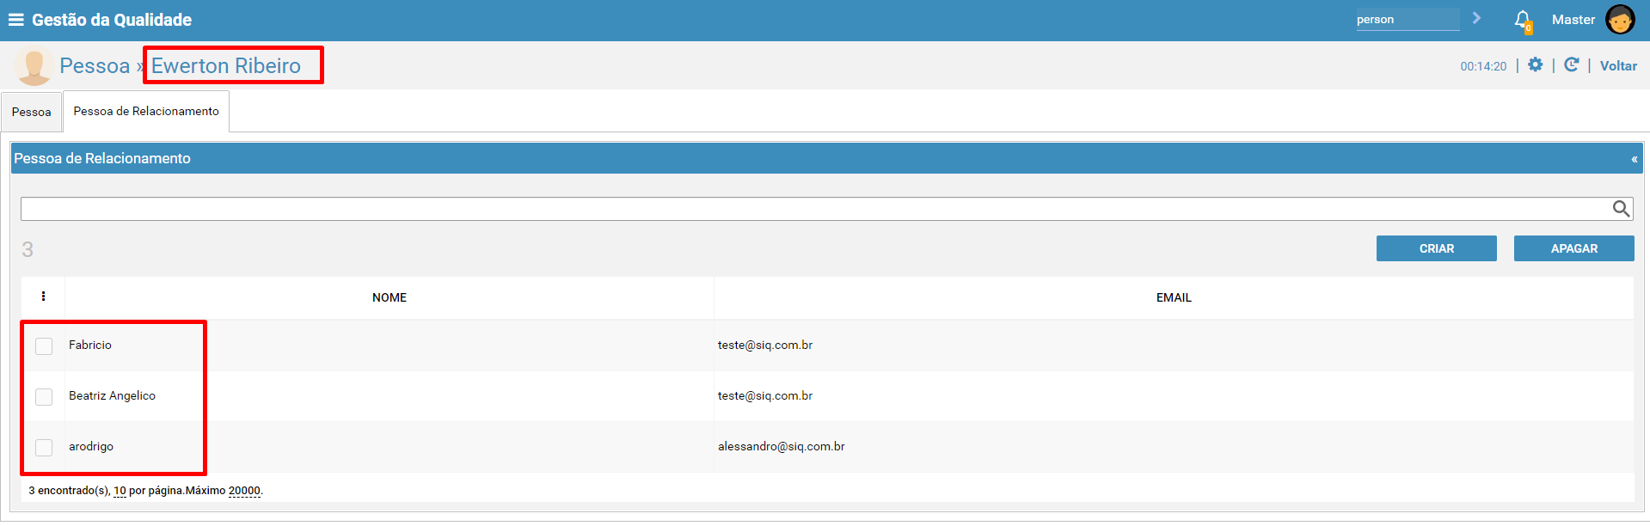Screen dimensions: 1650x526
Task: Tick the checkbox for Fabricio
Action: coord(44,346)
